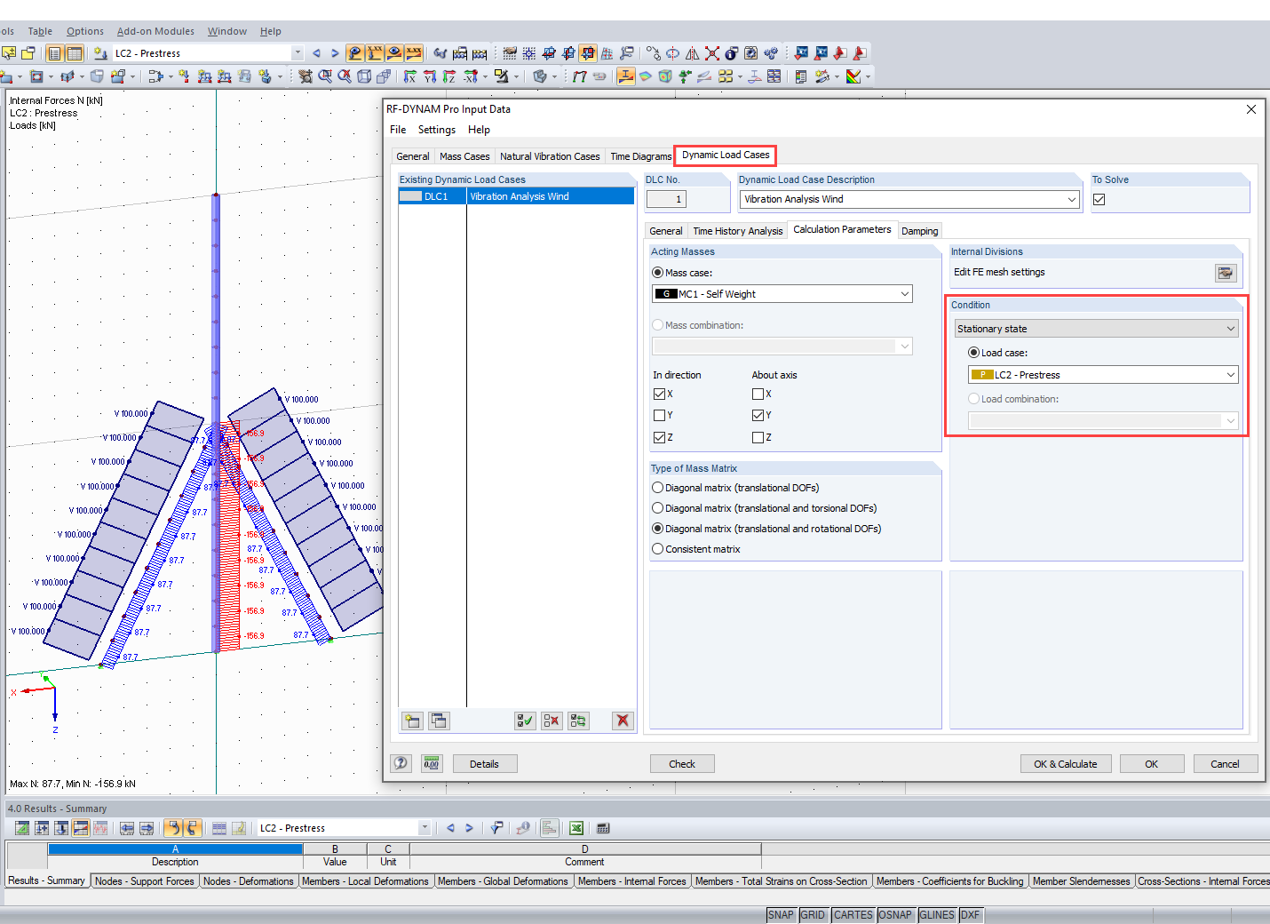Switch to Mass Cases tab
Image resolution: width=1270 pixels, height=924 pixels.
click(x=464, y=156)
